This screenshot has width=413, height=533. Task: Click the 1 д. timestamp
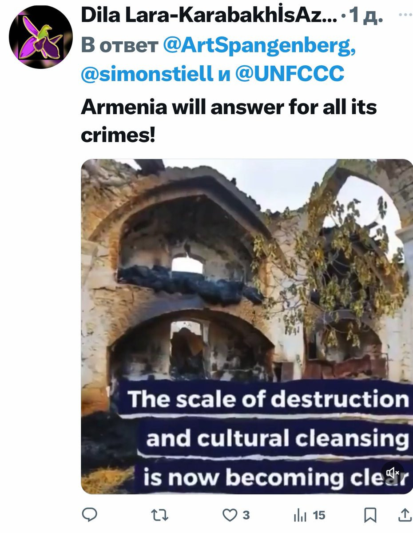click(366, 17)
